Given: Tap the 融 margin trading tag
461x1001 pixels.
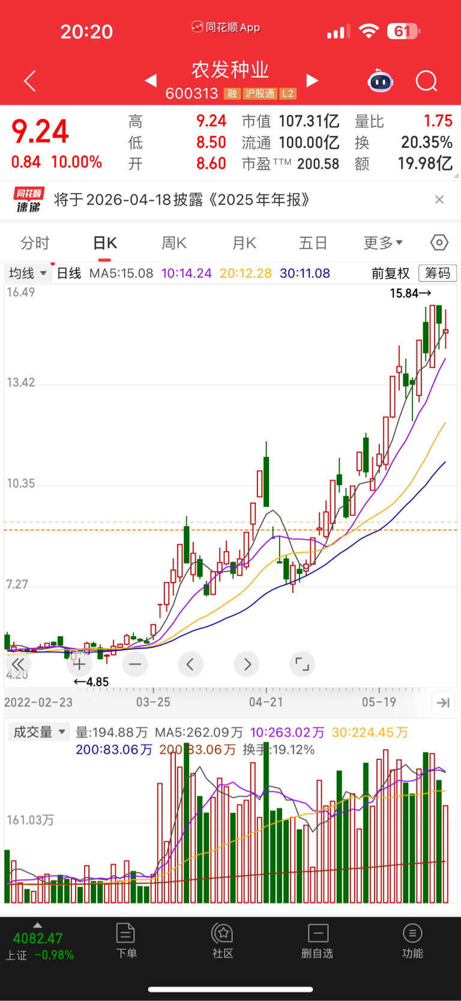Looking at the screenshot, I should 232,93.
